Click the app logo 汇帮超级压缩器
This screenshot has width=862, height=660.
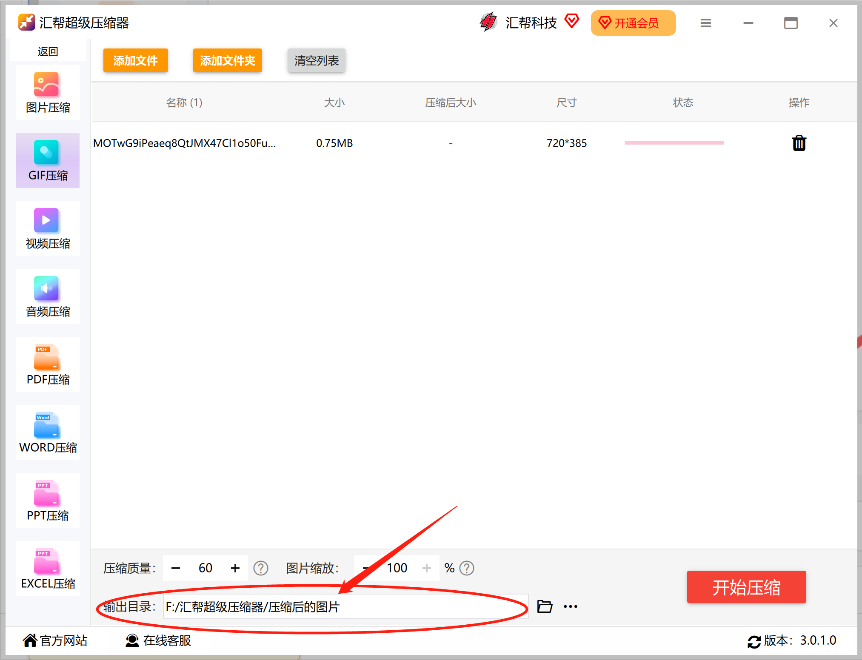tap(27, 23)
